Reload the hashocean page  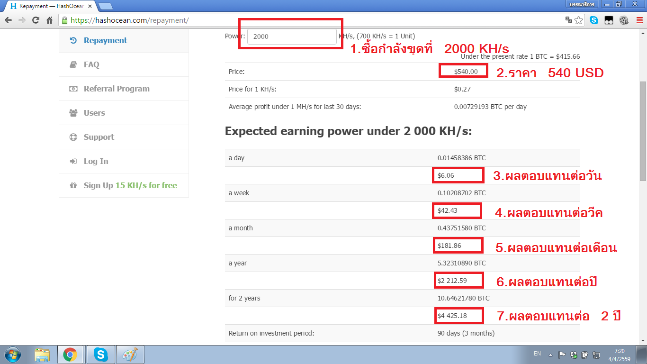pos(36,20)
